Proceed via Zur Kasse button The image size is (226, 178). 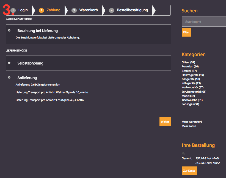[189, 171]
